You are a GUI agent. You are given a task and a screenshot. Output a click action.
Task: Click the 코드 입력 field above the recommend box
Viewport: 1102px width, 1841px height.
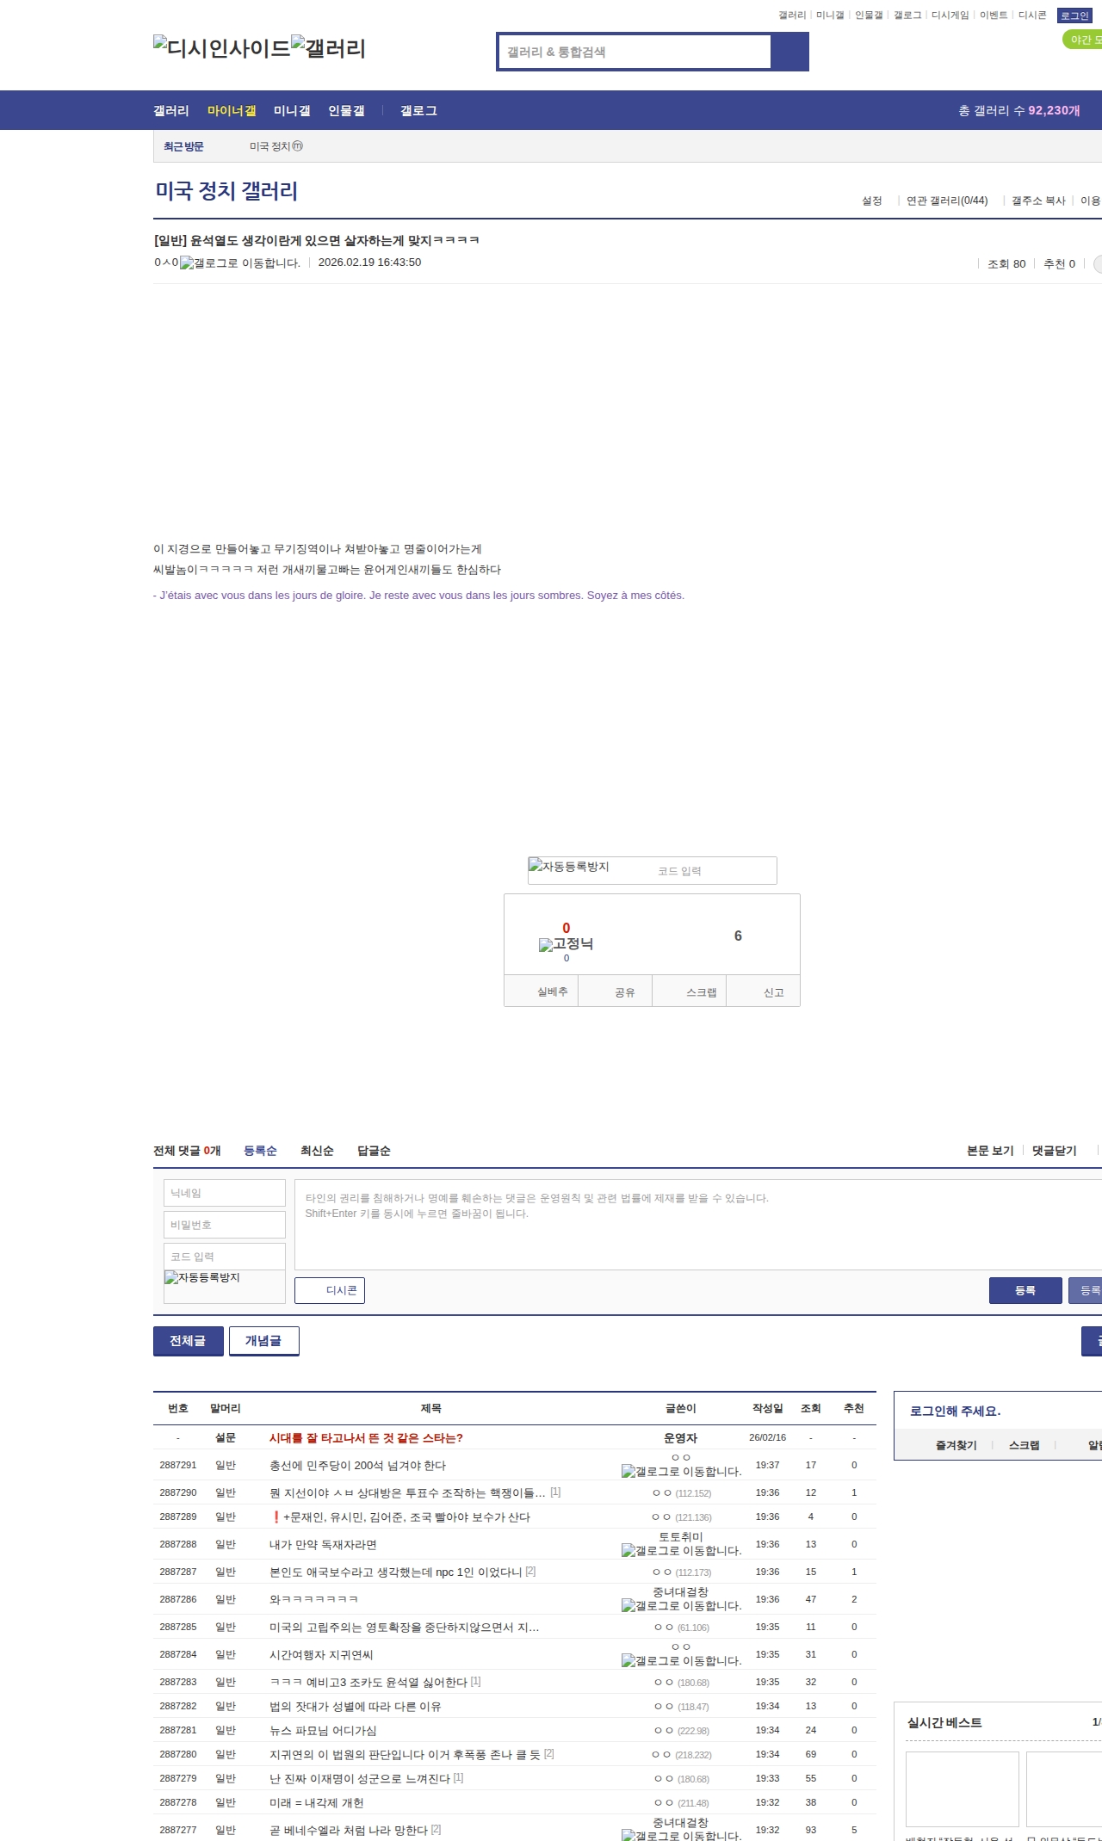pyautogui.click(x=713, y=871)
